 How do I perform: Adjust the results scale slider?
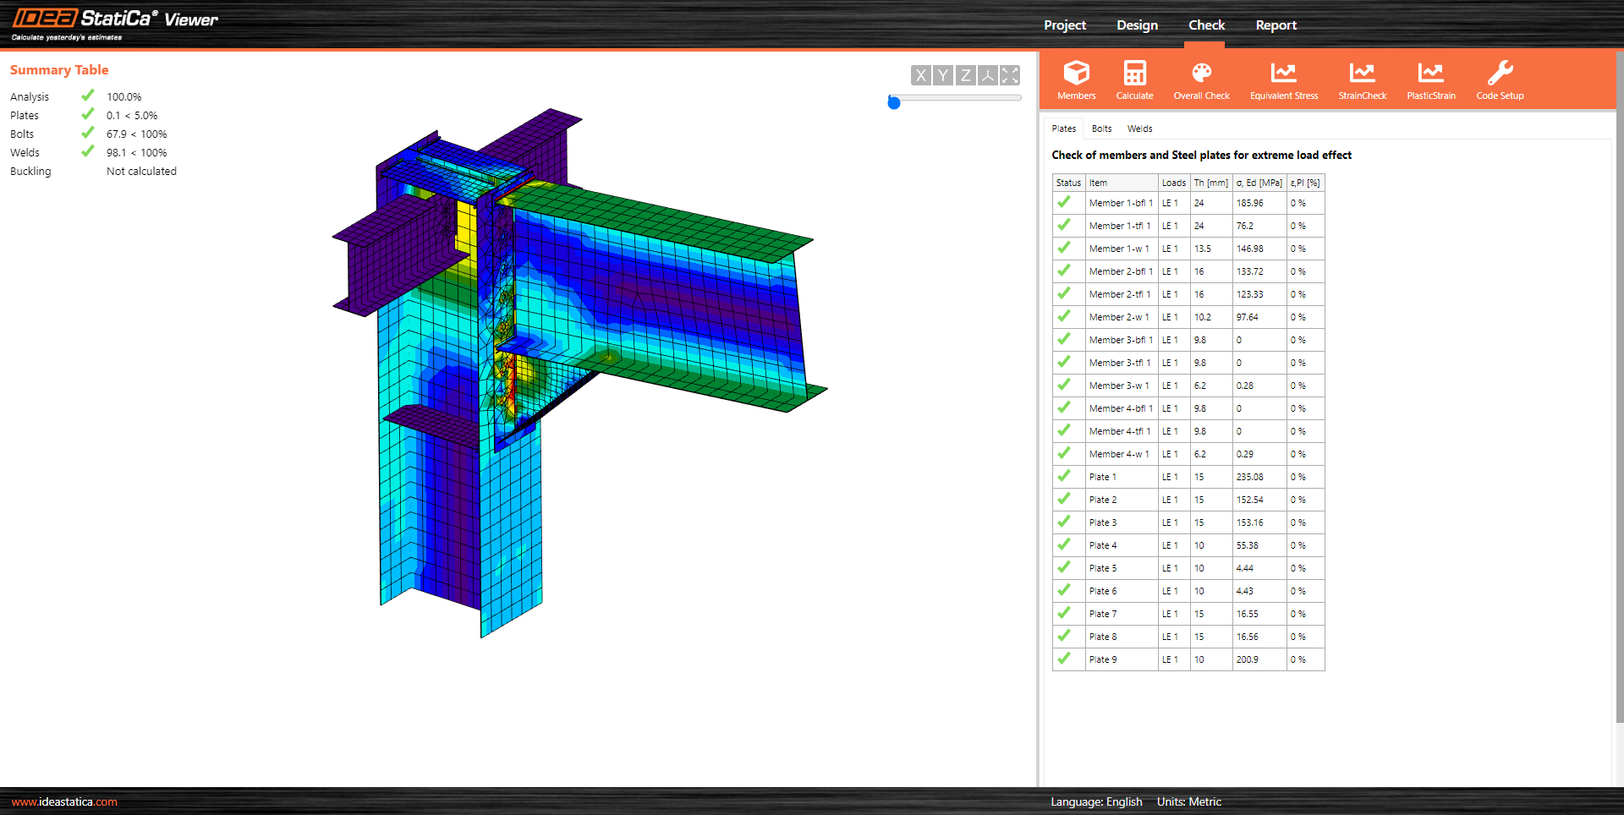[x=894, y=102]
